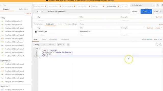Select the response Body tab

click(36, 39)
